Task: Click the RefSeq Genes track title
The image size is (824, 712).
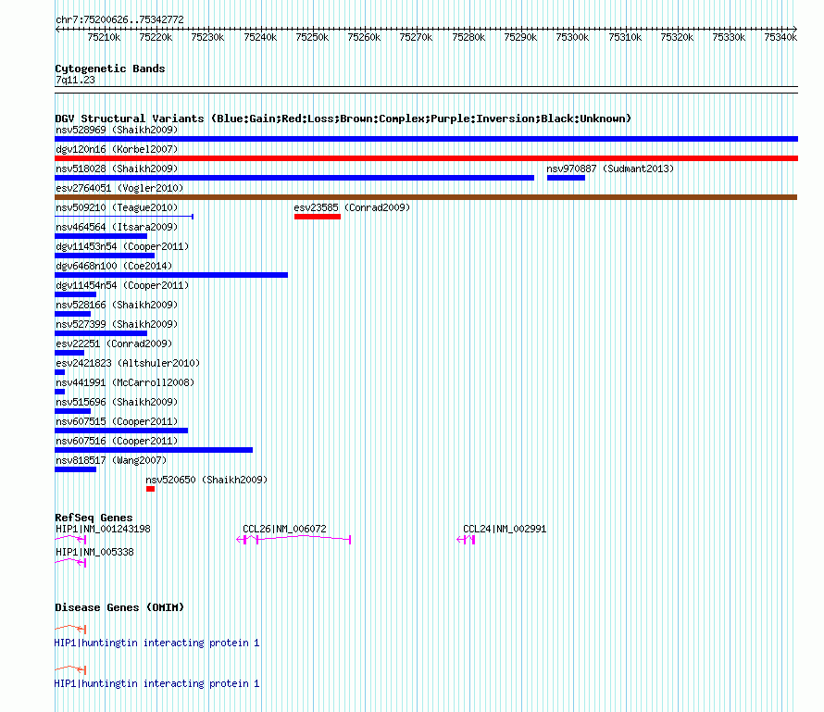Action: pos(94,518)
